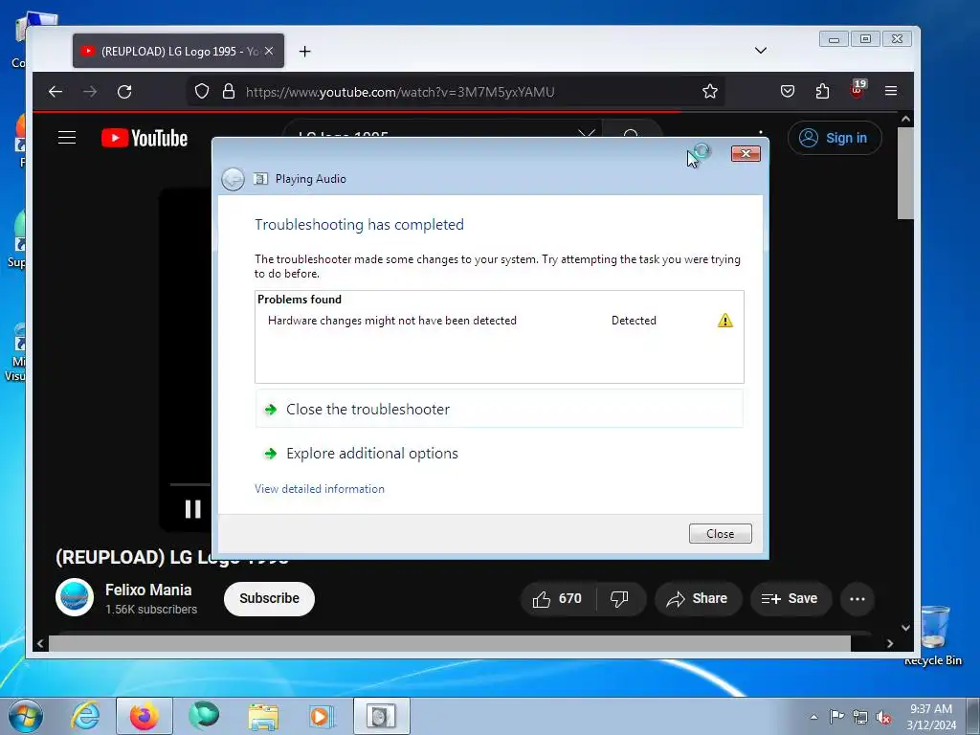
Task: Close the LG Logo 1995 tab
Action: [x=269, y=52]
